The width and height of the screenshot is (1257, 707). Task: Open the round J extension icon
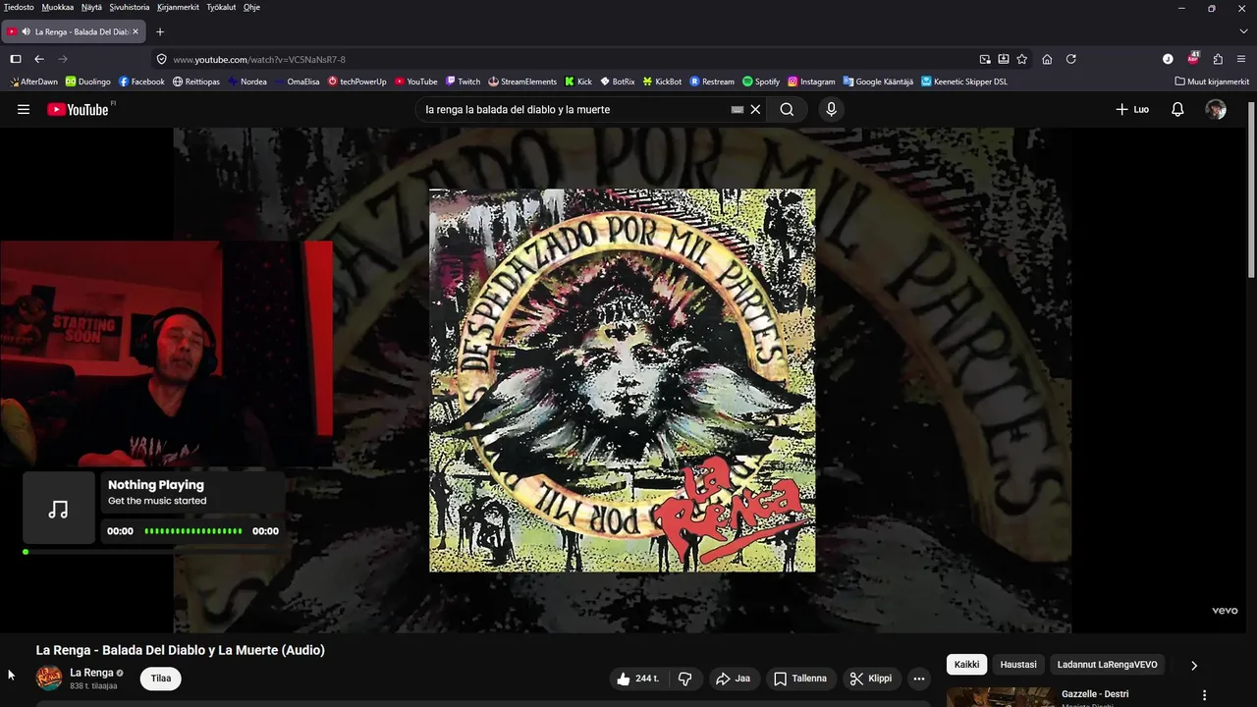click(1168, 59)
